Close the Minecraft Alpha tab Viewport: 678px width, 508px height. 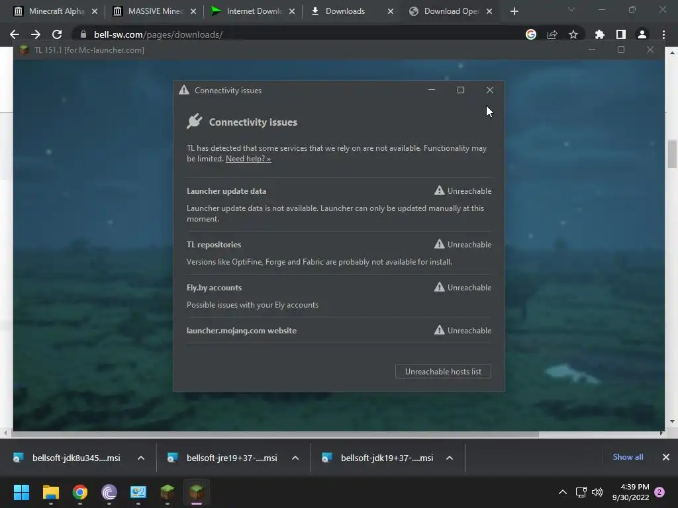click(x=95, y=12)
